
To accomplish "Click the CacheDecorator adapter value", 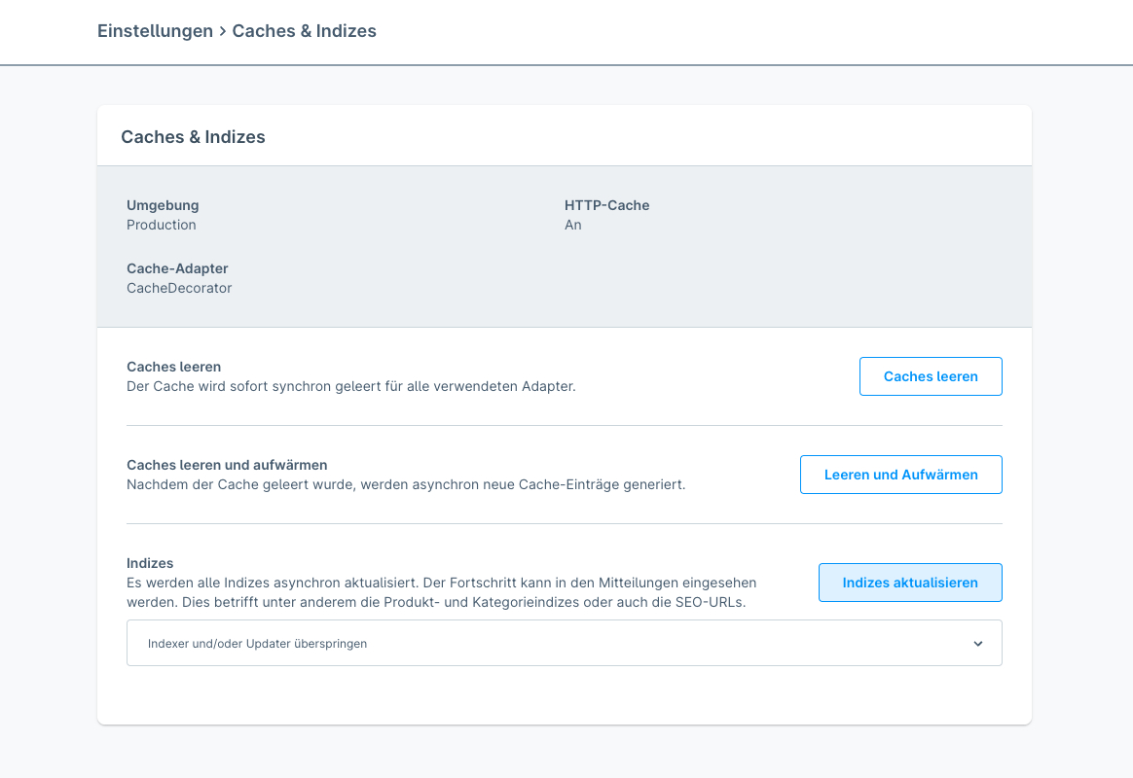I will click(x=179, y=288).
